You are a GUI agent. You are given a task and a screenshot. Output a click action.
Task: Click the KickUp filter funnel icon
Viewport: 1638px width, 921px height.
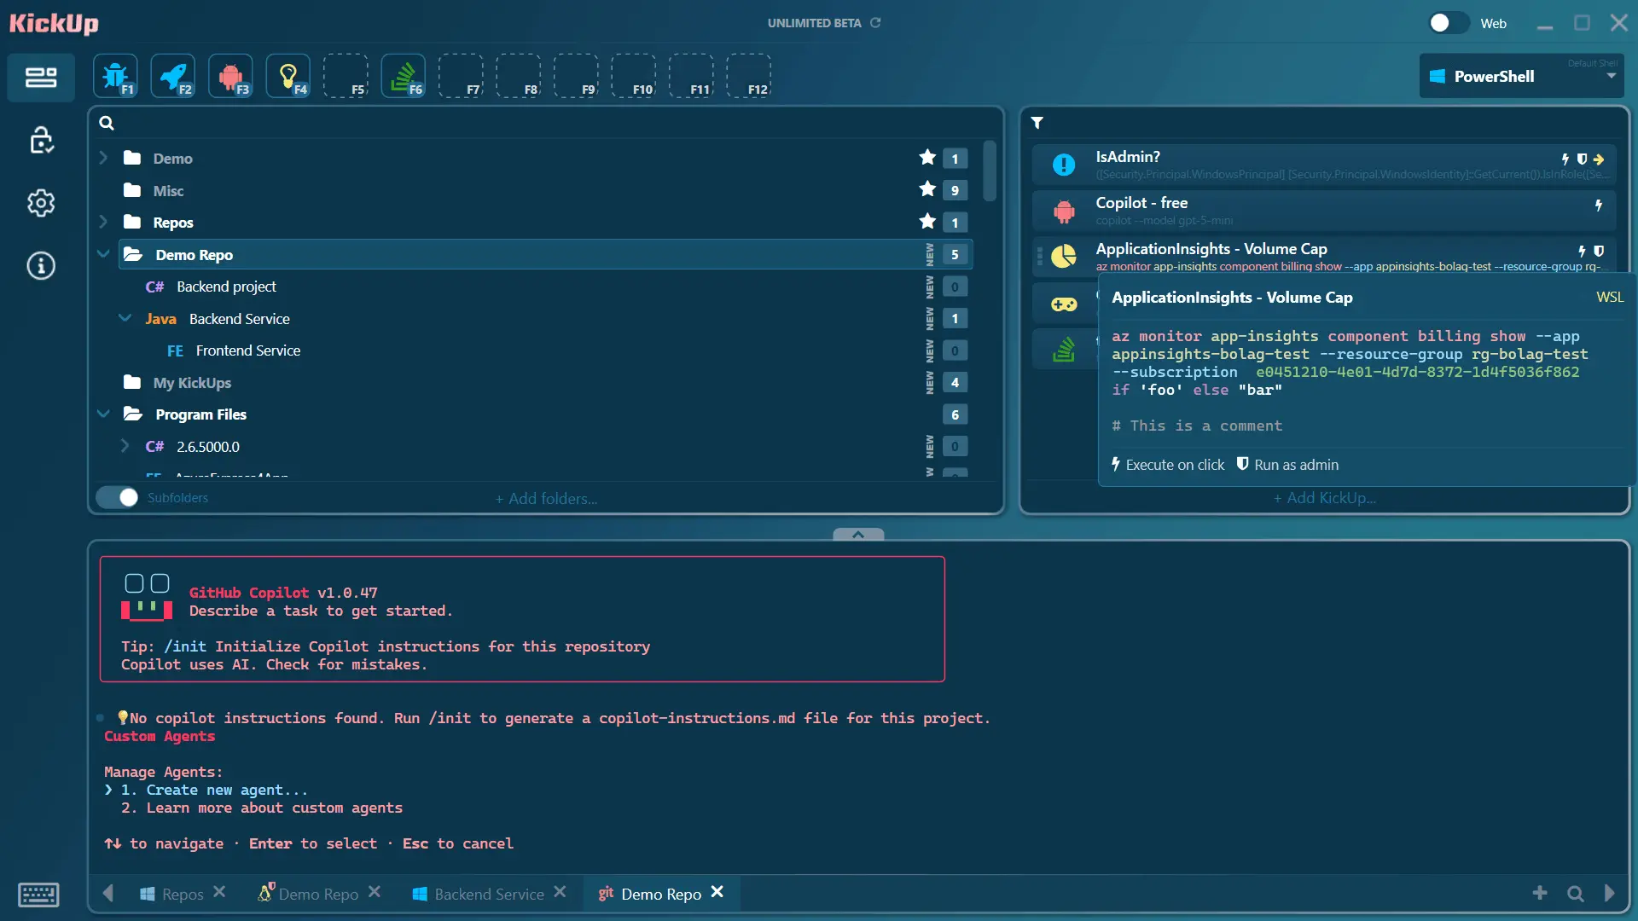point(1037,123)
